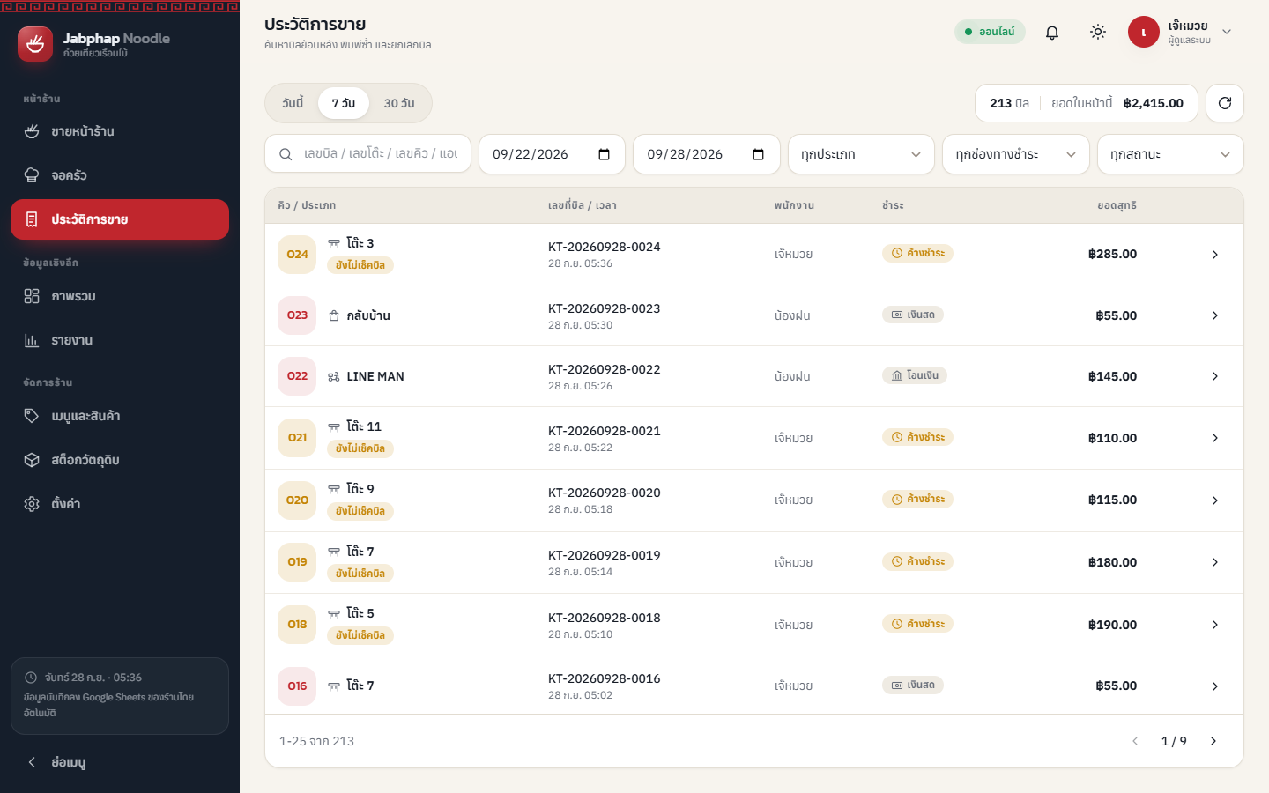This screenshot has height=793, width=1269.
Task: Open ตั้งค่า settings menu
Action: (120, 504)
